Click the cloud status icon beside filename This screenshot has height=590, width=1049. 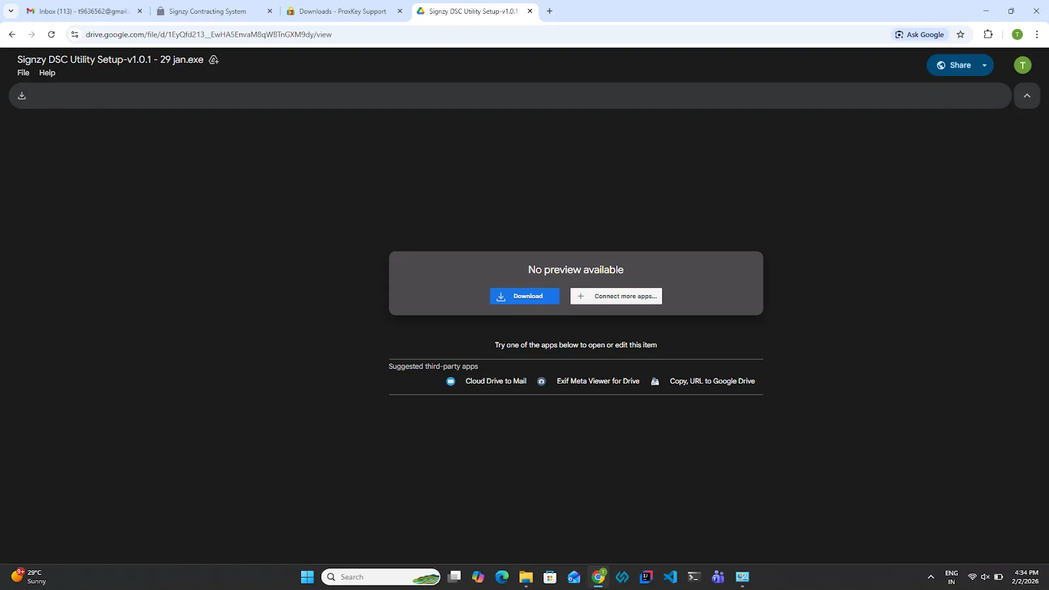pyautogui.click(x=214, y=60)
